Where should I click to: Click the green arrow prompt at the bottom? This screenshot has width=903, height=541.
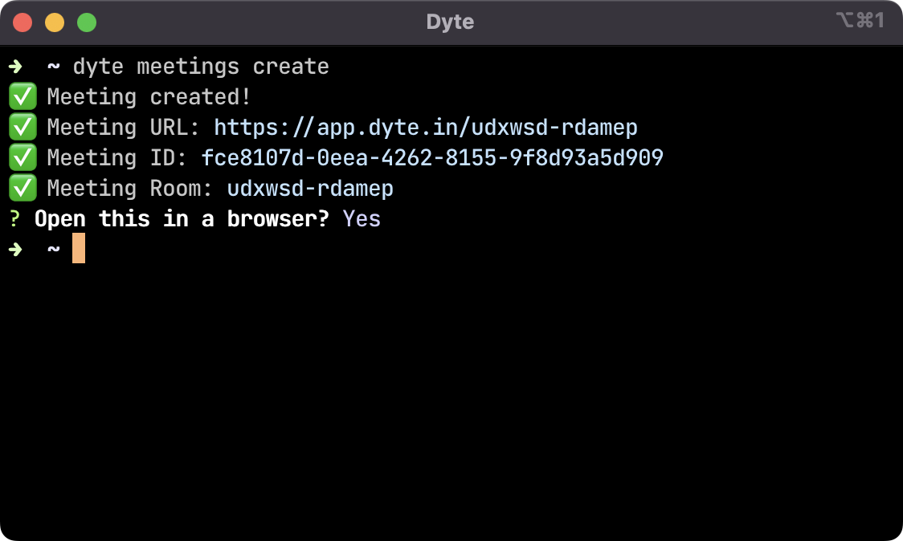[x=16, y=248]
